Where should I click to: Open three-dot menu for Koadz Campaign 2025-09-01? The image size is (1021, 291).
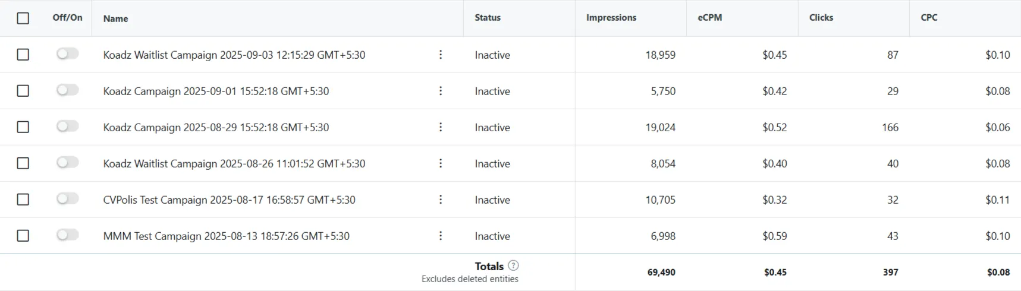pos(441,91)
